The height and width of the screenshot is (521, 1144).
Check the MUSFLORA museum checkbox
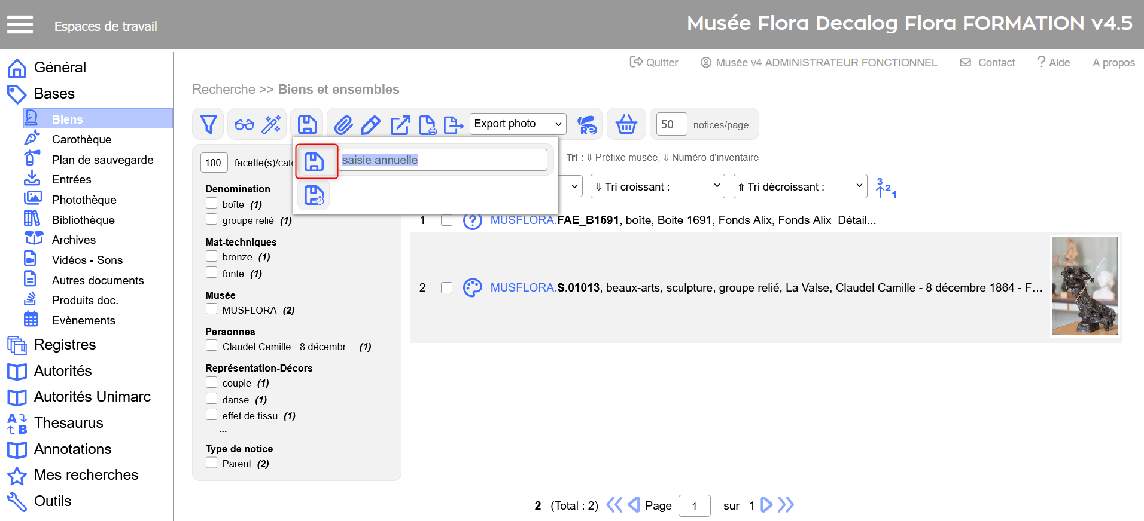click(211, 309)
